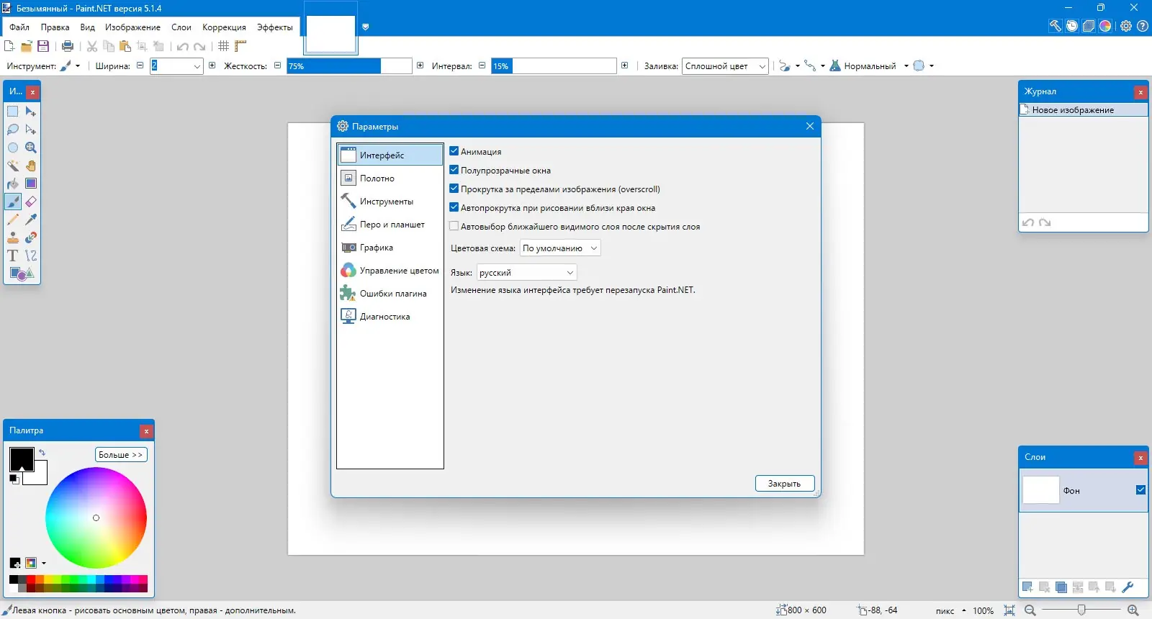Screen dimensions: 1152x619
Task: Enable Автовыбор ближайшего видимого слоя checkbox
Action: tap(454, 226)
